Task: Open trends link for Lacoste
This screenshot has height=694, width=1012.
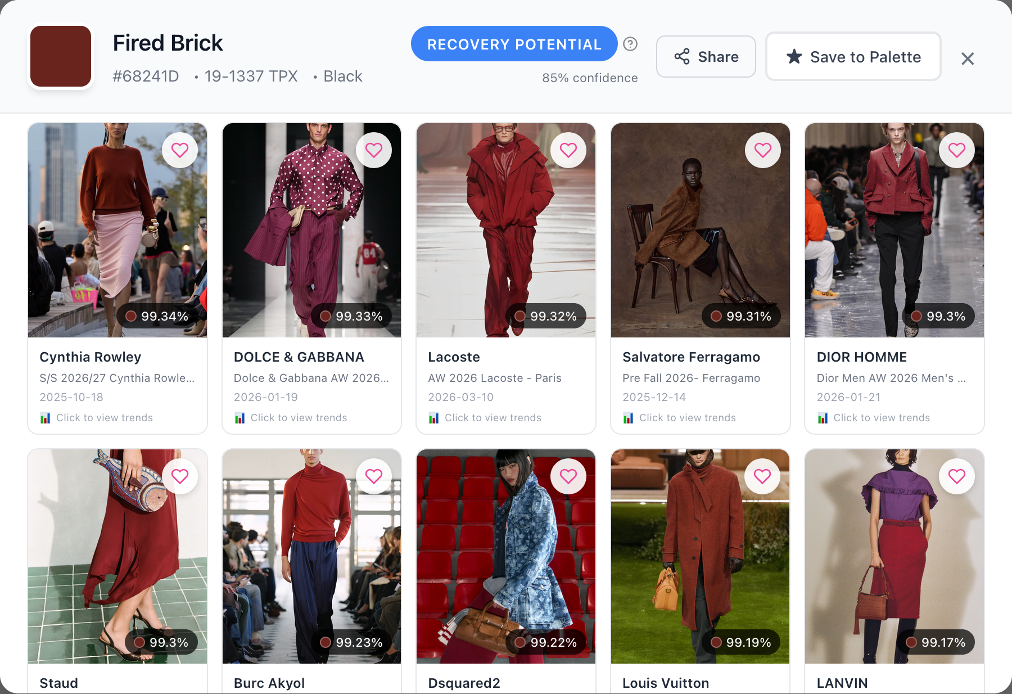Action: click(493, 418)
